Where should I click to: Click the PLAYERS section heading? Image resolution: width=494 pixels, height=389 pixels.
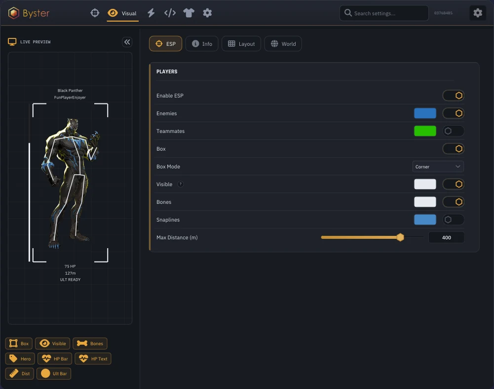[x=167, y=72]
